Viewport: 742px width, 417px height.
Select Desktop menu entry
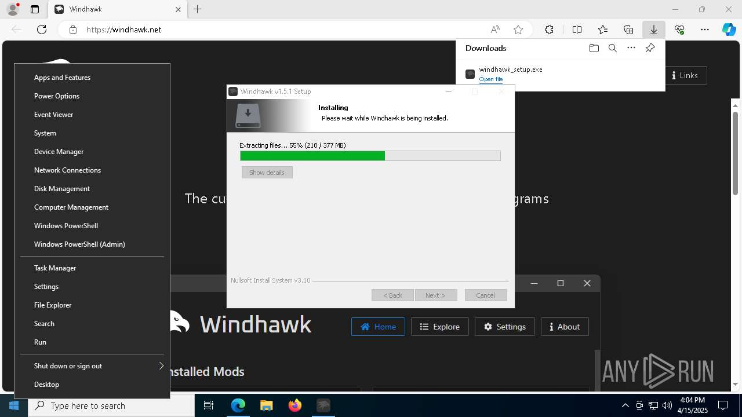[x=92, y=385]
